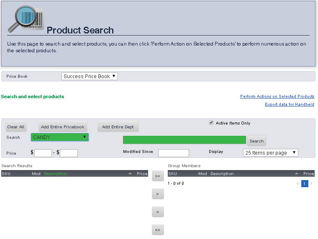Open the 25 Items per page dropdown
This screenshot has width=318, height=239.
[270, 153]
